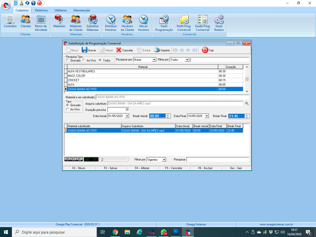Screen dimensions: 316x237
Task: Click the audio playback position slider
Action: pyautogui.click(x=114, y=159)
